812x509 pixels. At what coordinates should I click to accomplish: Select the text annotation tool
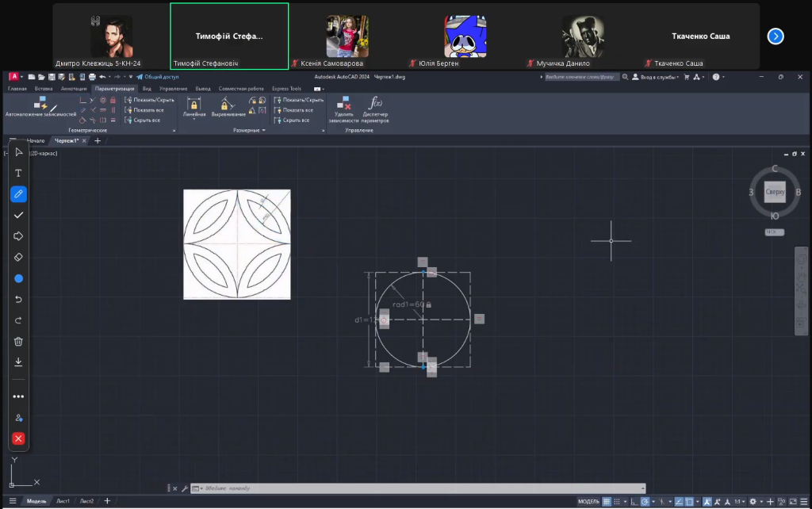click(x=18, y=173)
